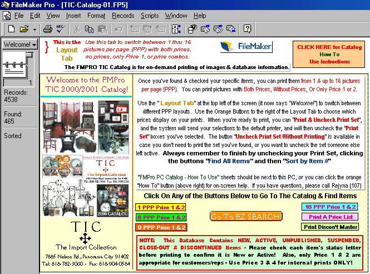Click the 'Sorted' status text
Screen dimensions: 370x274
pos(13,135)
